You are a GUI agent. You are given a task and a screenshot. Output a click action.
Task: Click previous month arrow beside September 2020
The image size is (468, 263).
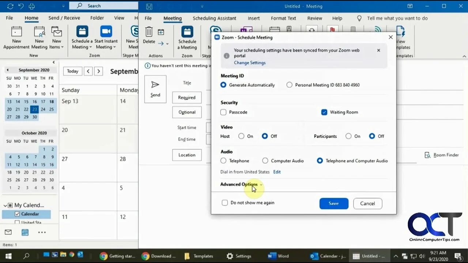pyautogui.click(x=7, y=70)
